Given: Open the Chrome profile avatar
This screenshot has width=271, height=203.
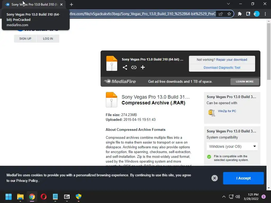Looking at the screenshot, I should 256,14.
